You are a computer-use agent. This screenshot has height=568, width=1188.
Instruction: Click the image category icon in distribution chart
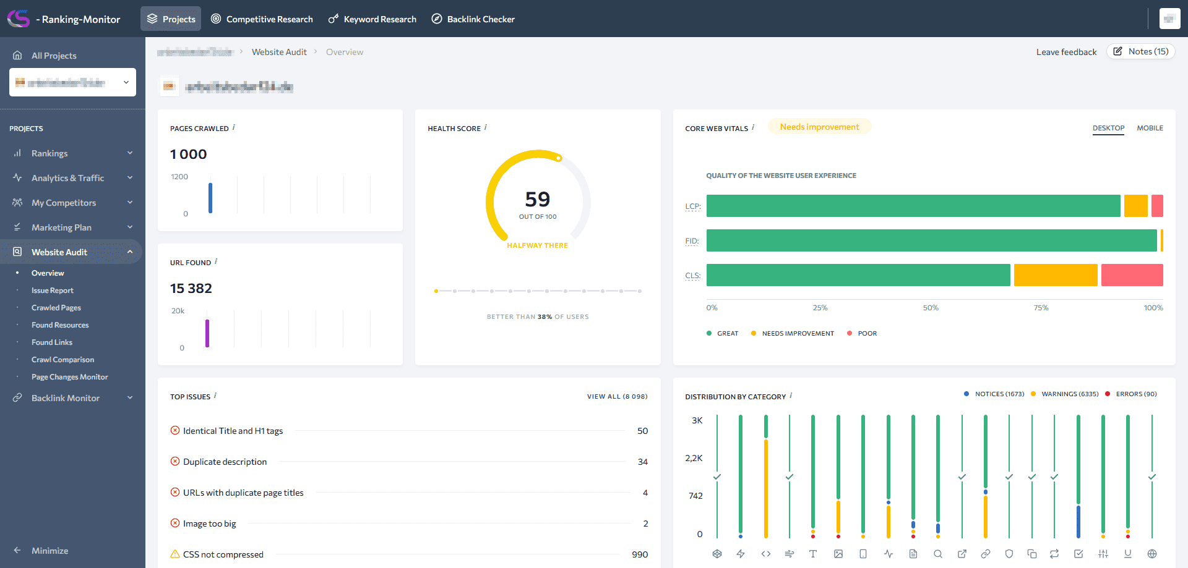pos(838,554)
